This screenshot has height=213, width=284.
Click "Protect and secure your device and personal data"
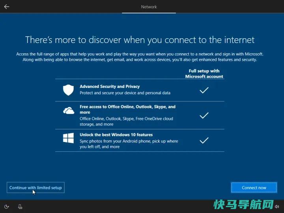click(125, 93)
